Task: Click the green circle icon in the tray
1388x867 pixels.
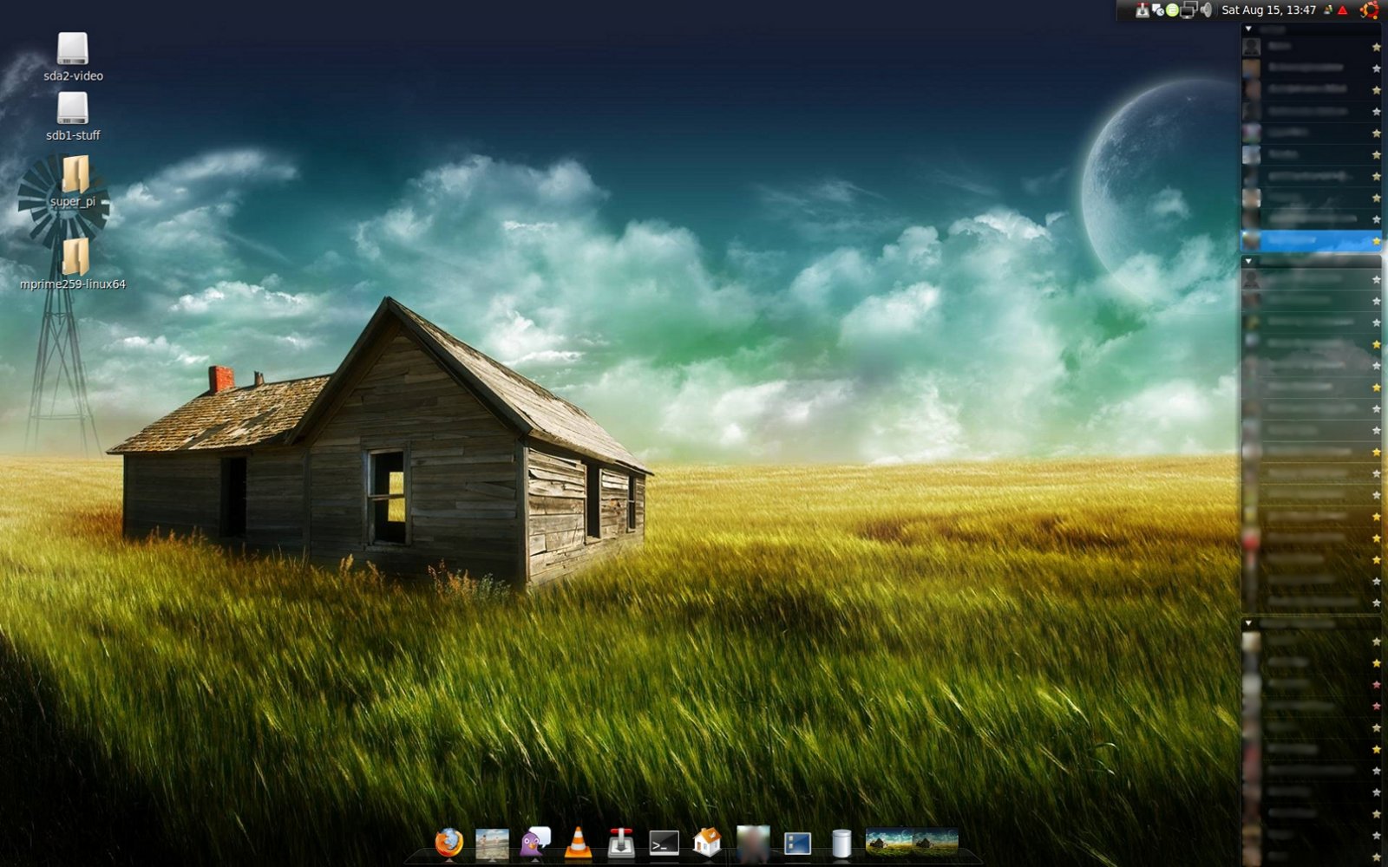Action: pos(1172,11)
